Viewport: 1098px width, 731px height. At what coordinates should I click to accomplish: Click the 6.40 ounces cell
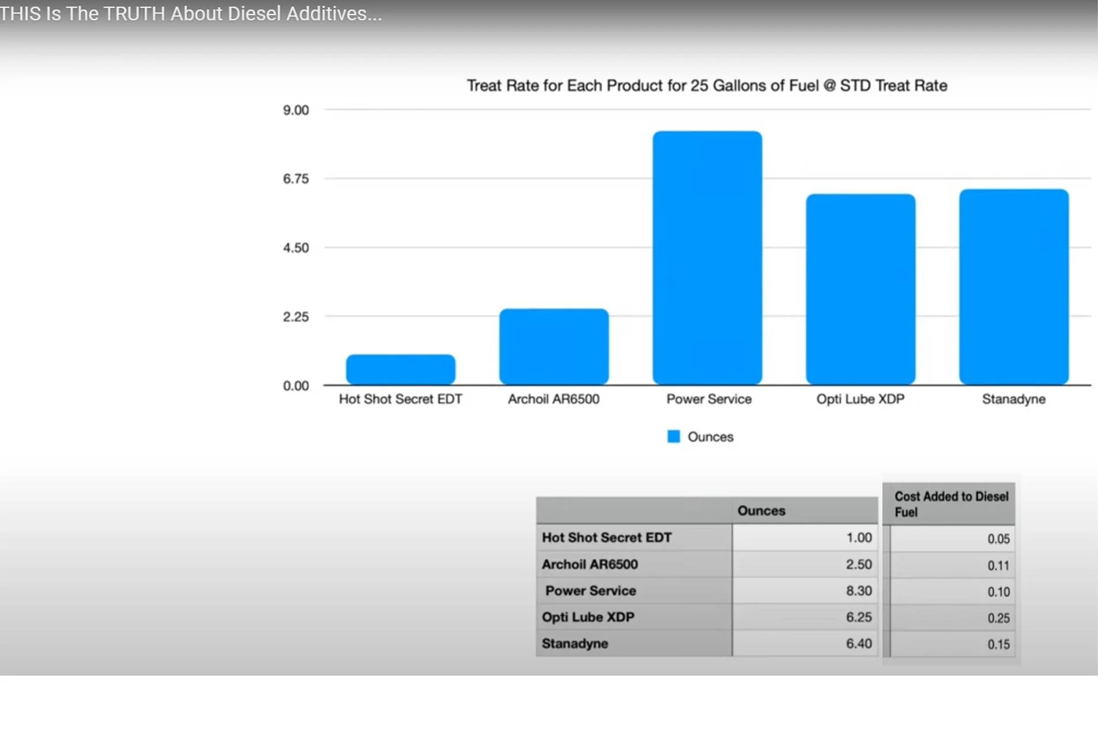pos(805,643)
